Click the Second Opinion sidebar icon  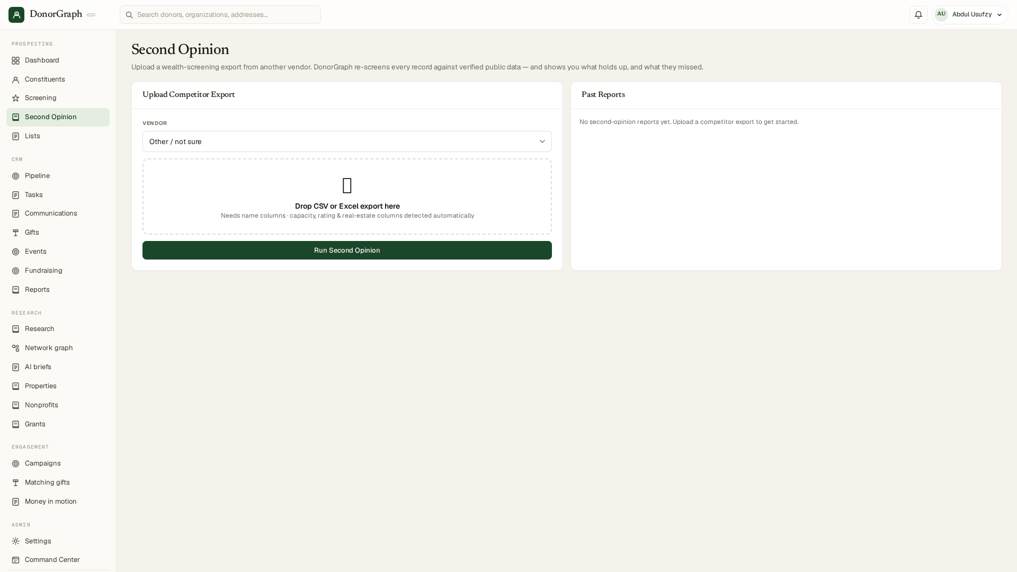pyautogui.click(x=16, y=118)
